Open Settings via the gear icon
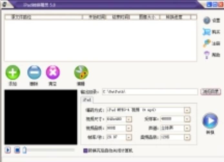Image resolution: width=224 pixels, height=162 pixels. pos(207,20)
